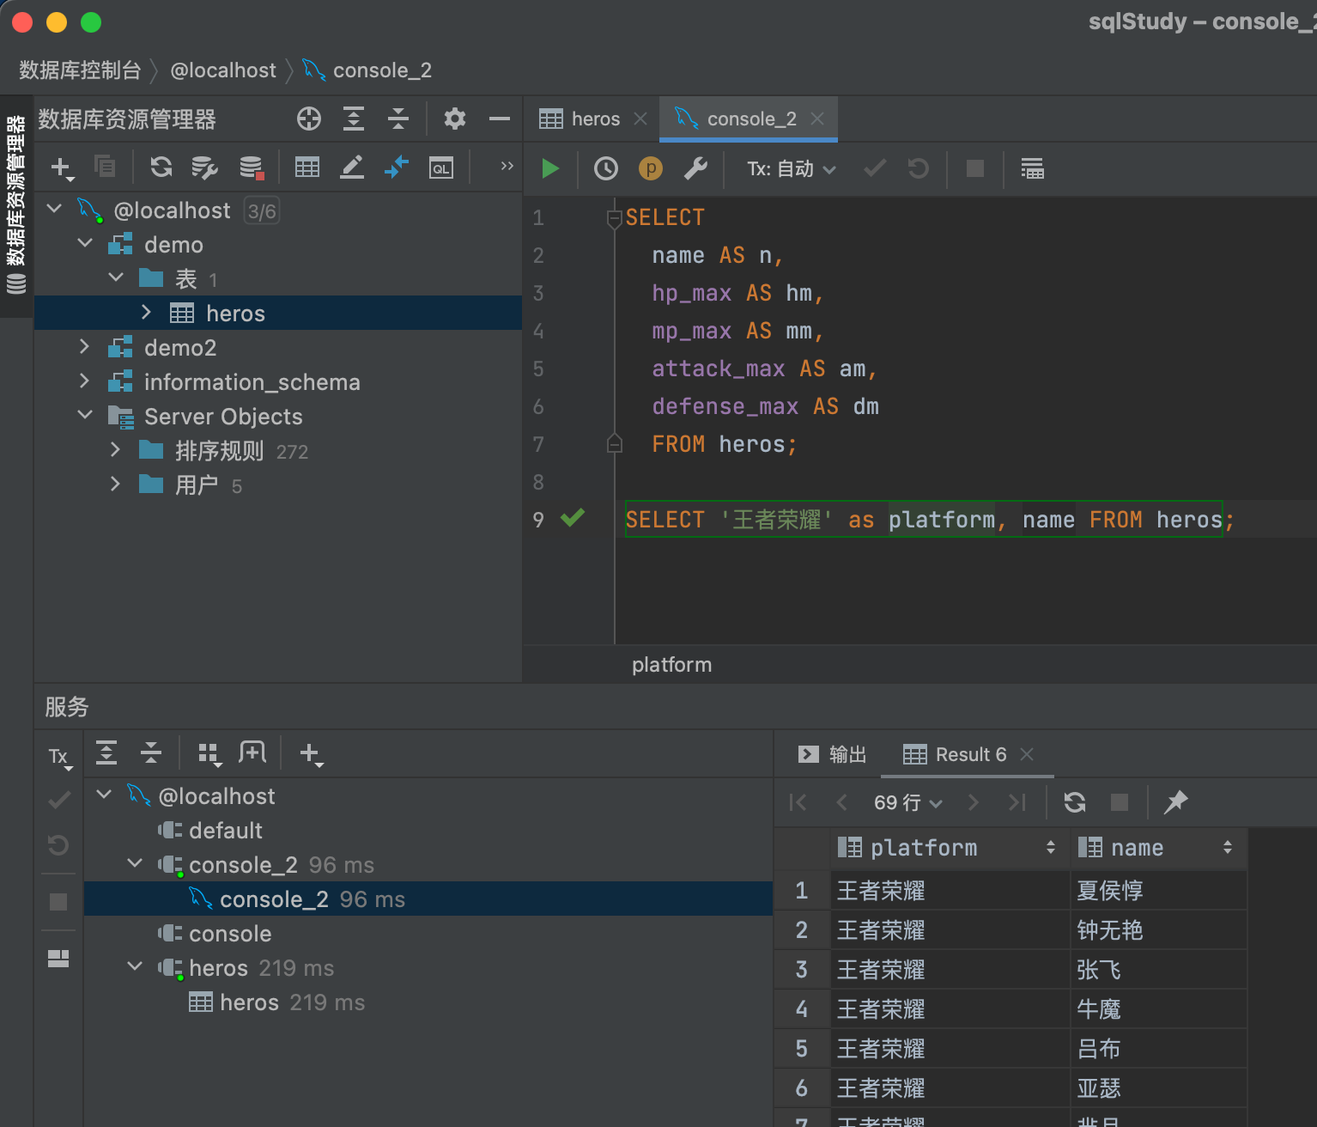Close the Result 6 tab

point(1027,754)
